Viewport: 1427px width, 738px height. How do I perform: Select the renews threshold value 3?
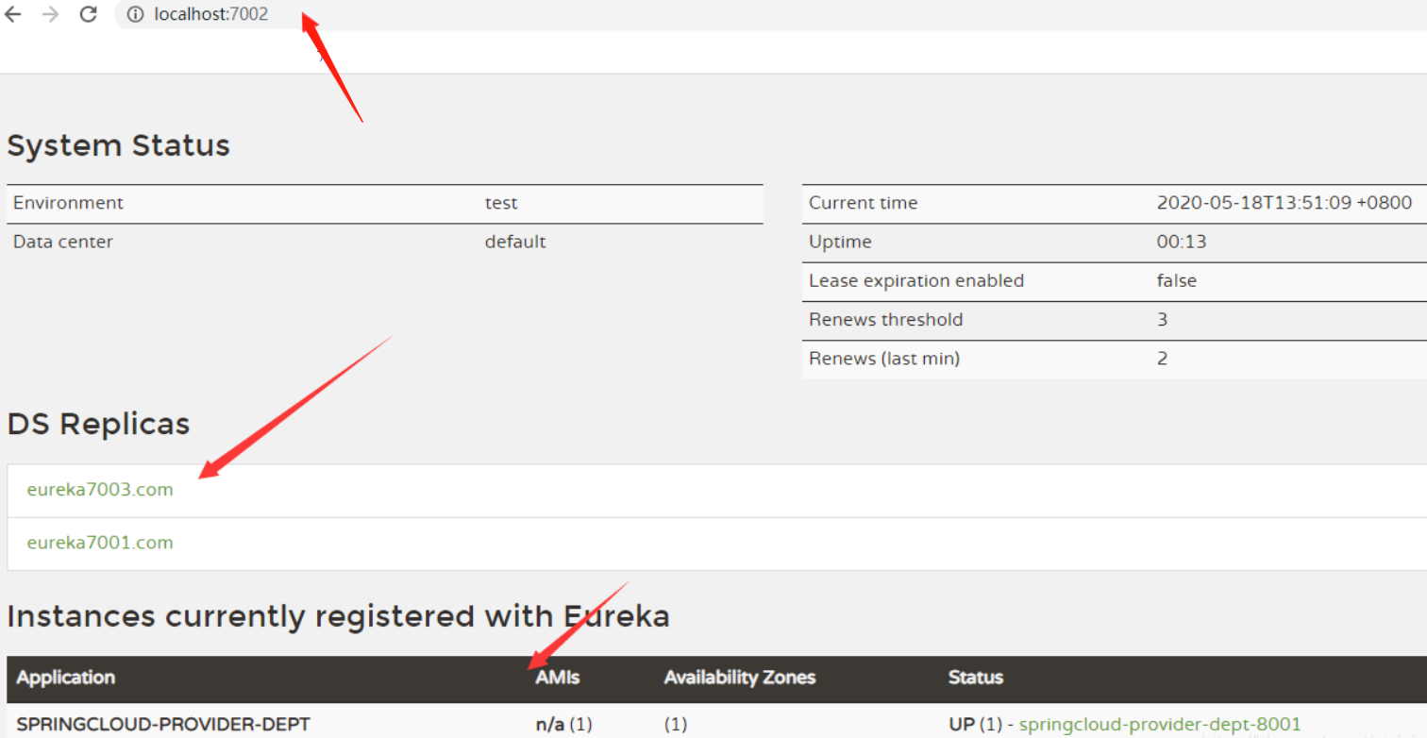pyautogui.click(x=1163, y=319)
